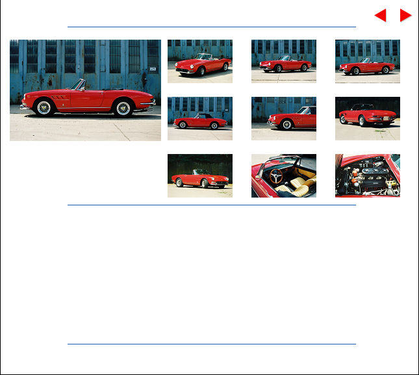The width and height of the screenshot is (419, 375).
Task: Open top-row middle thumbnail of the car before blue doors
Action: coord(284,61)
